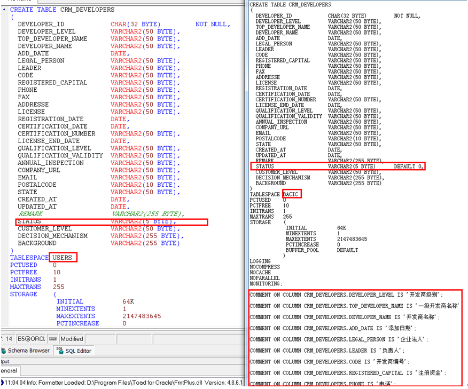Click the blue PCTFREE keyword in colored editor

pos(24,272)
